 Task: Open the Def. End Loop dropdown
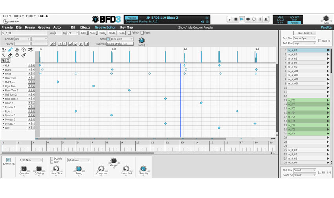(305, 43)
